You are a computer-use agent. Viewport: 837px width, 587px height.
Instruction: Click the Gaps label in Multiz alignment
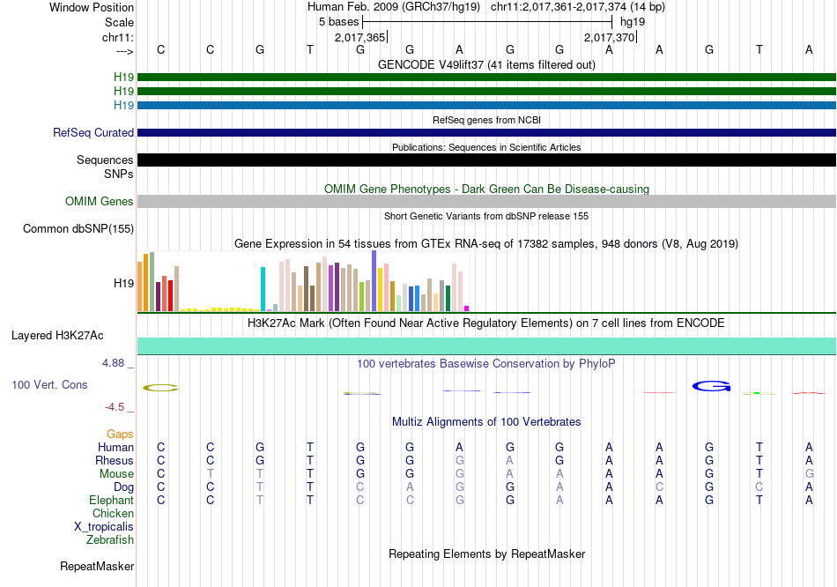120,435
